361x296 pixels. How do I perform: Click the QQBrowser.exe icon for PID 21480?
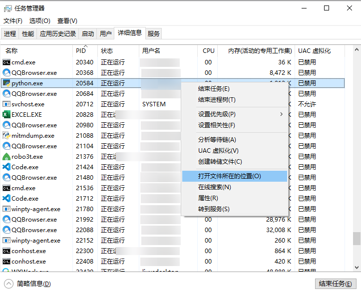tap(6, 178)
